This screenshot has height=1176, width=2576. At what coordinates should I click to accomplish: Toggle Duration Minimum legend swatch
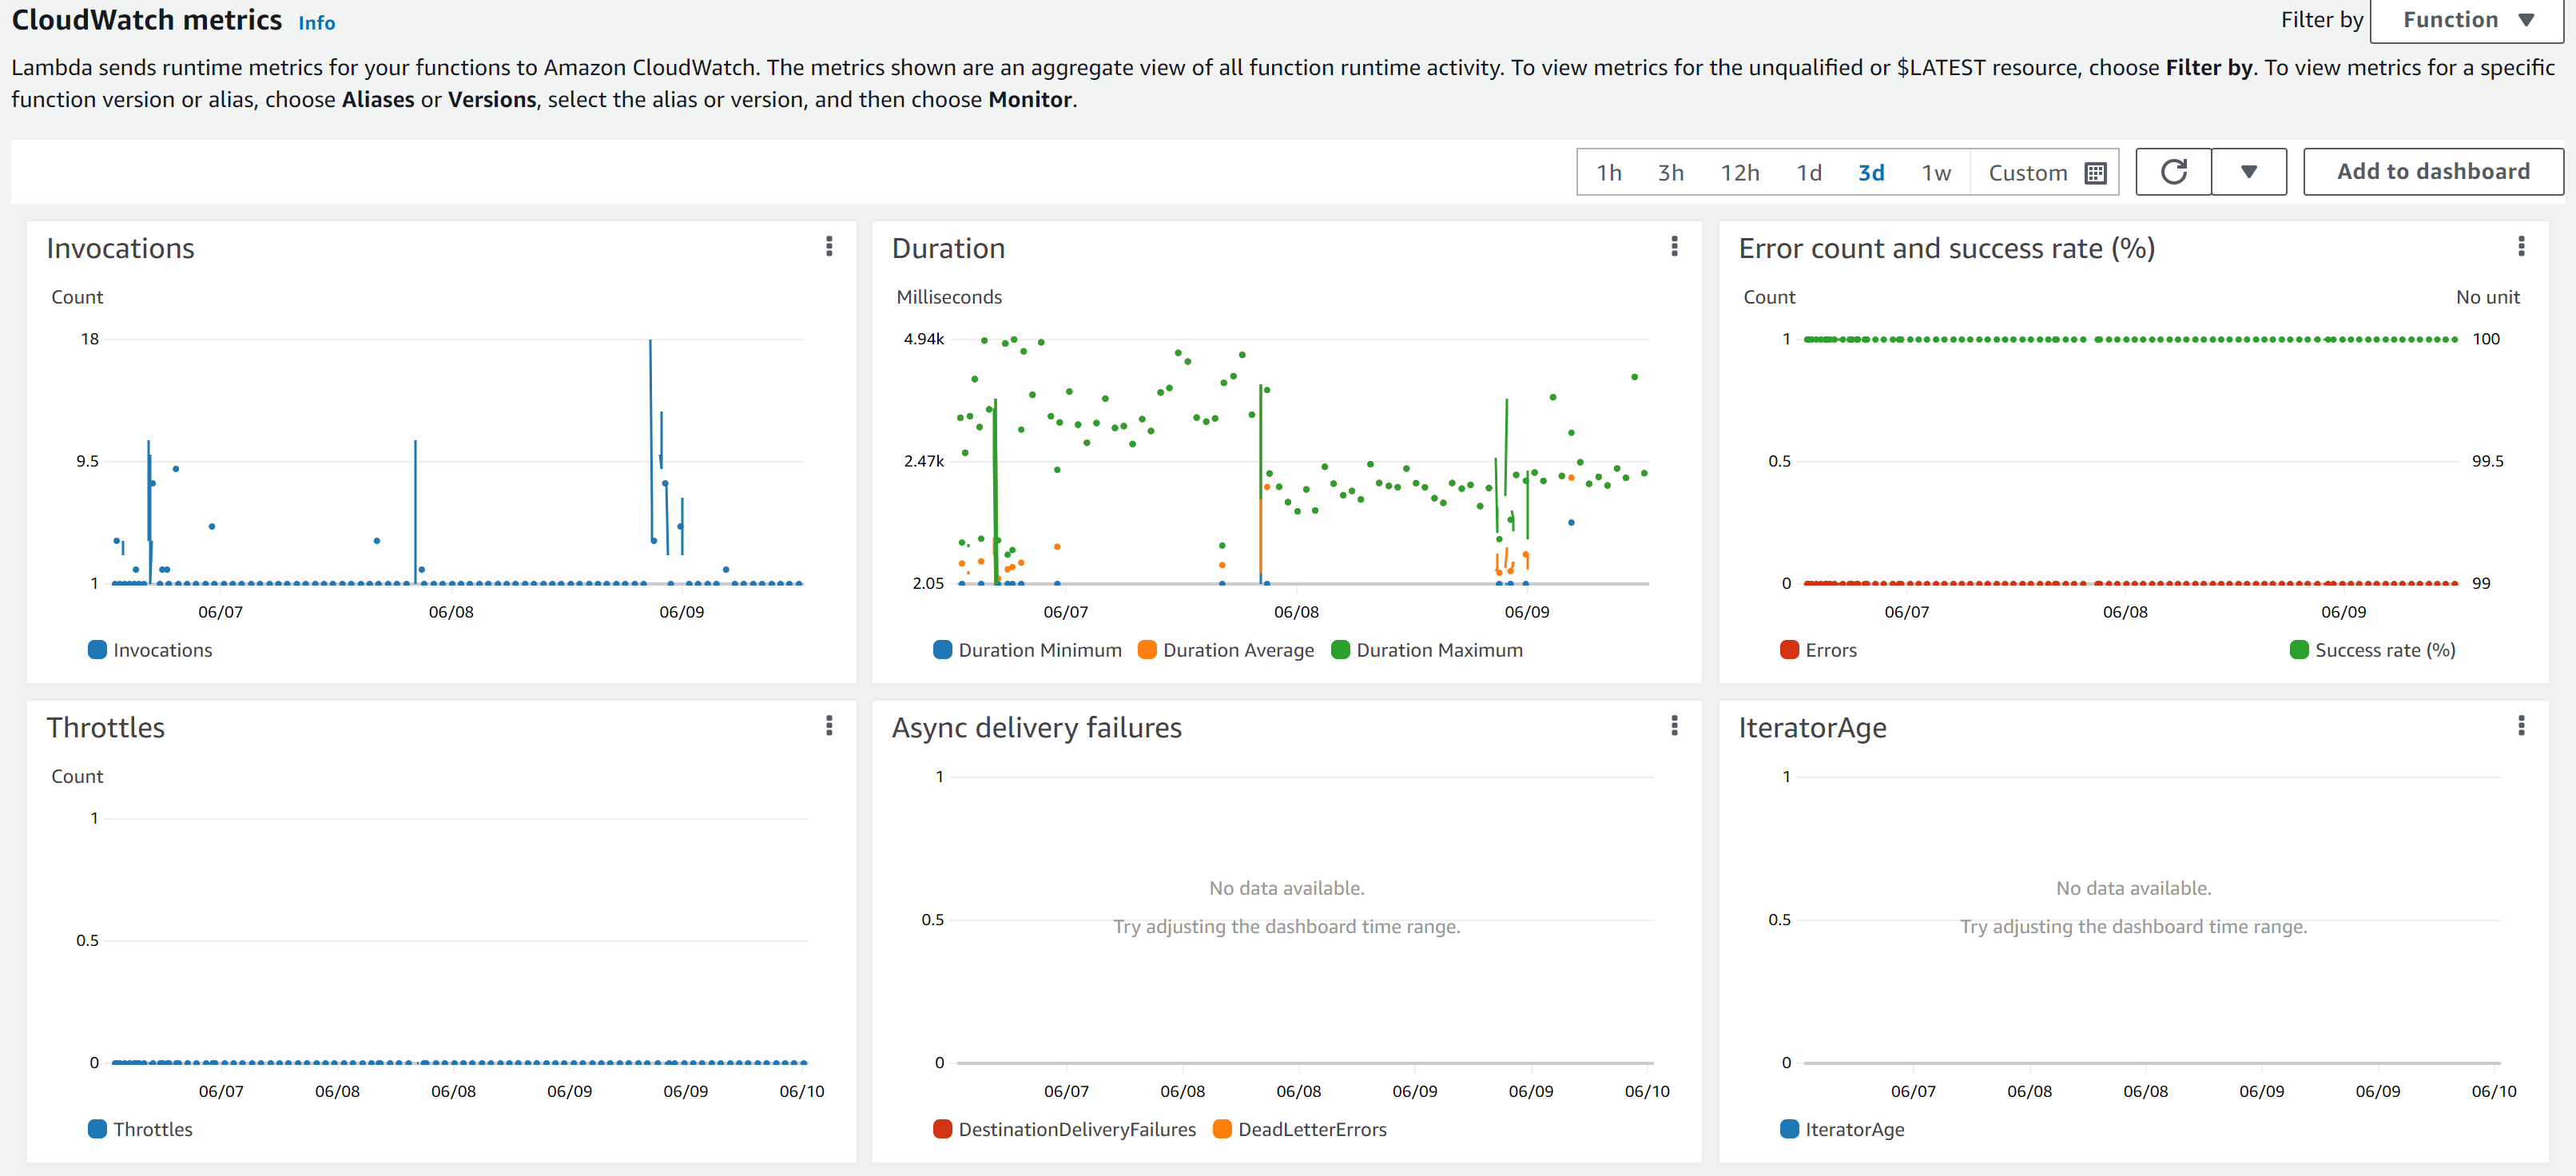tap(942, 650)
